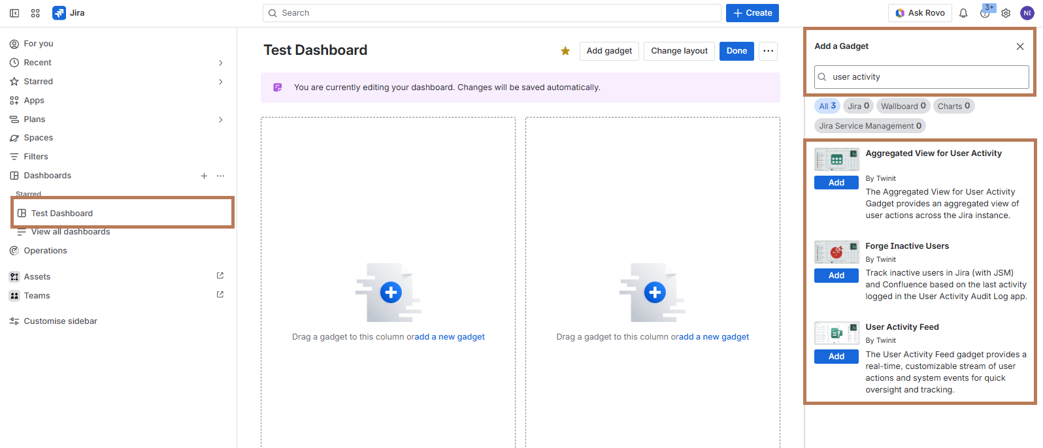
Task: Select the Charts 0 filter tab
Action: point(953,106)
